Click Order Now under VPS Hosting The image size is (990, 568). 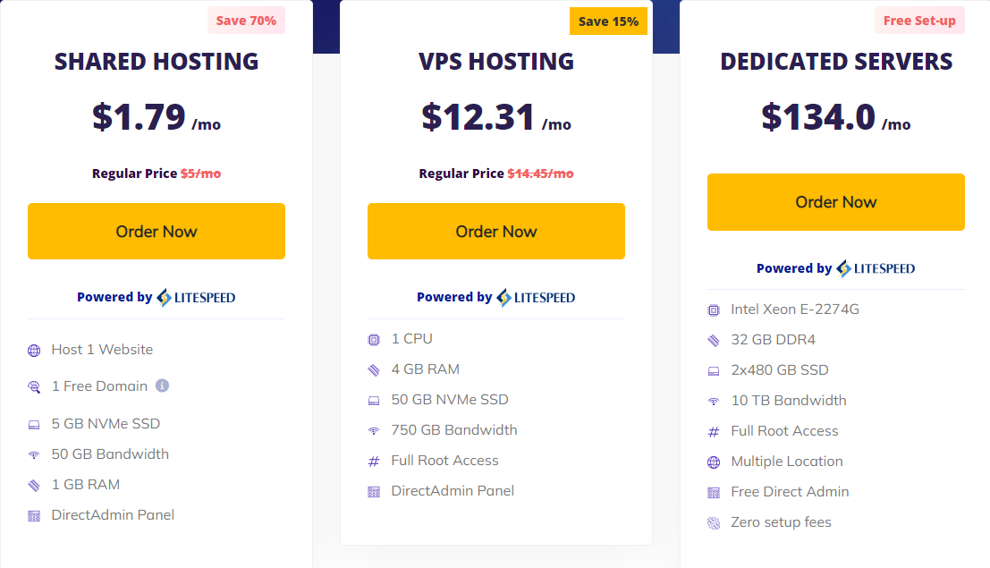pos(496,232)
